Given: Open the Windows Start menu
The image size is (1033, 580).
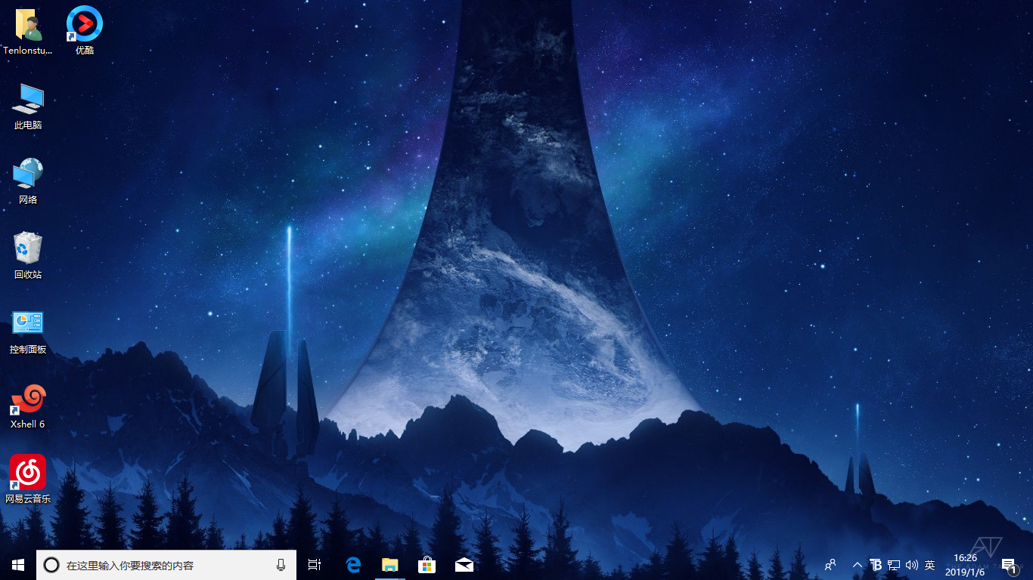Looking at the screenshot, I should (x=18, y=565).
